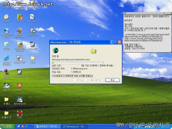Click the memo window's system menu icon

(x=125, y=13)
